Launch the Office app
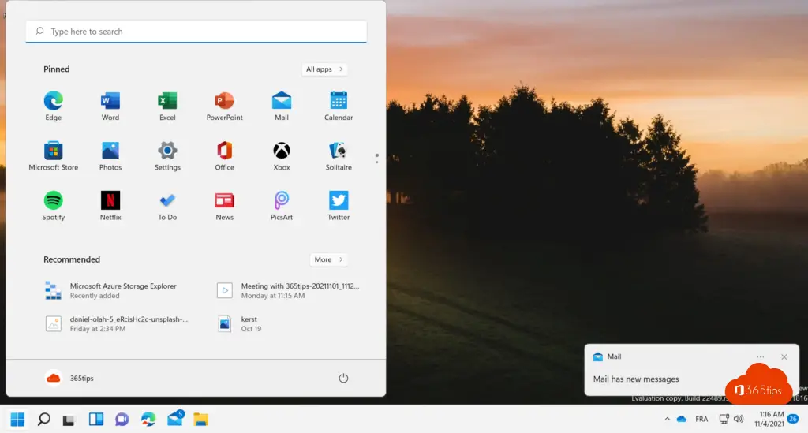The height and width of the screenshot is (433, 808). pos(224,155)
